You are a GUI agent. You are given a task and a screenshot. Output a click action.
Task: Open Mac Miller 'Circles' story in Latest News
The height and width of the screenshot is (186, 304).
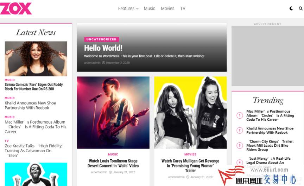click(36, 127)
